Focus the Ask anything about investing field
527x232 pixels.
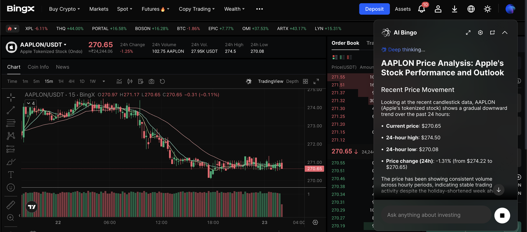click(x=436, y=215)
